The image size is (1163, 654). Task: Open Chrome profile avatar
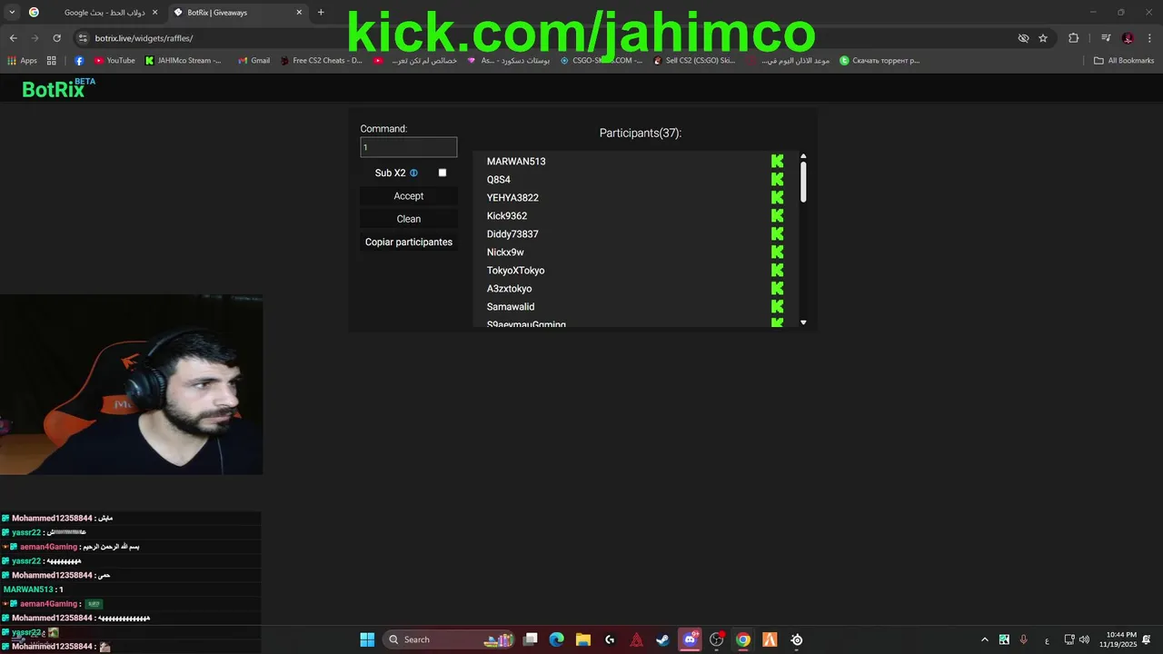pos(1128,38)
